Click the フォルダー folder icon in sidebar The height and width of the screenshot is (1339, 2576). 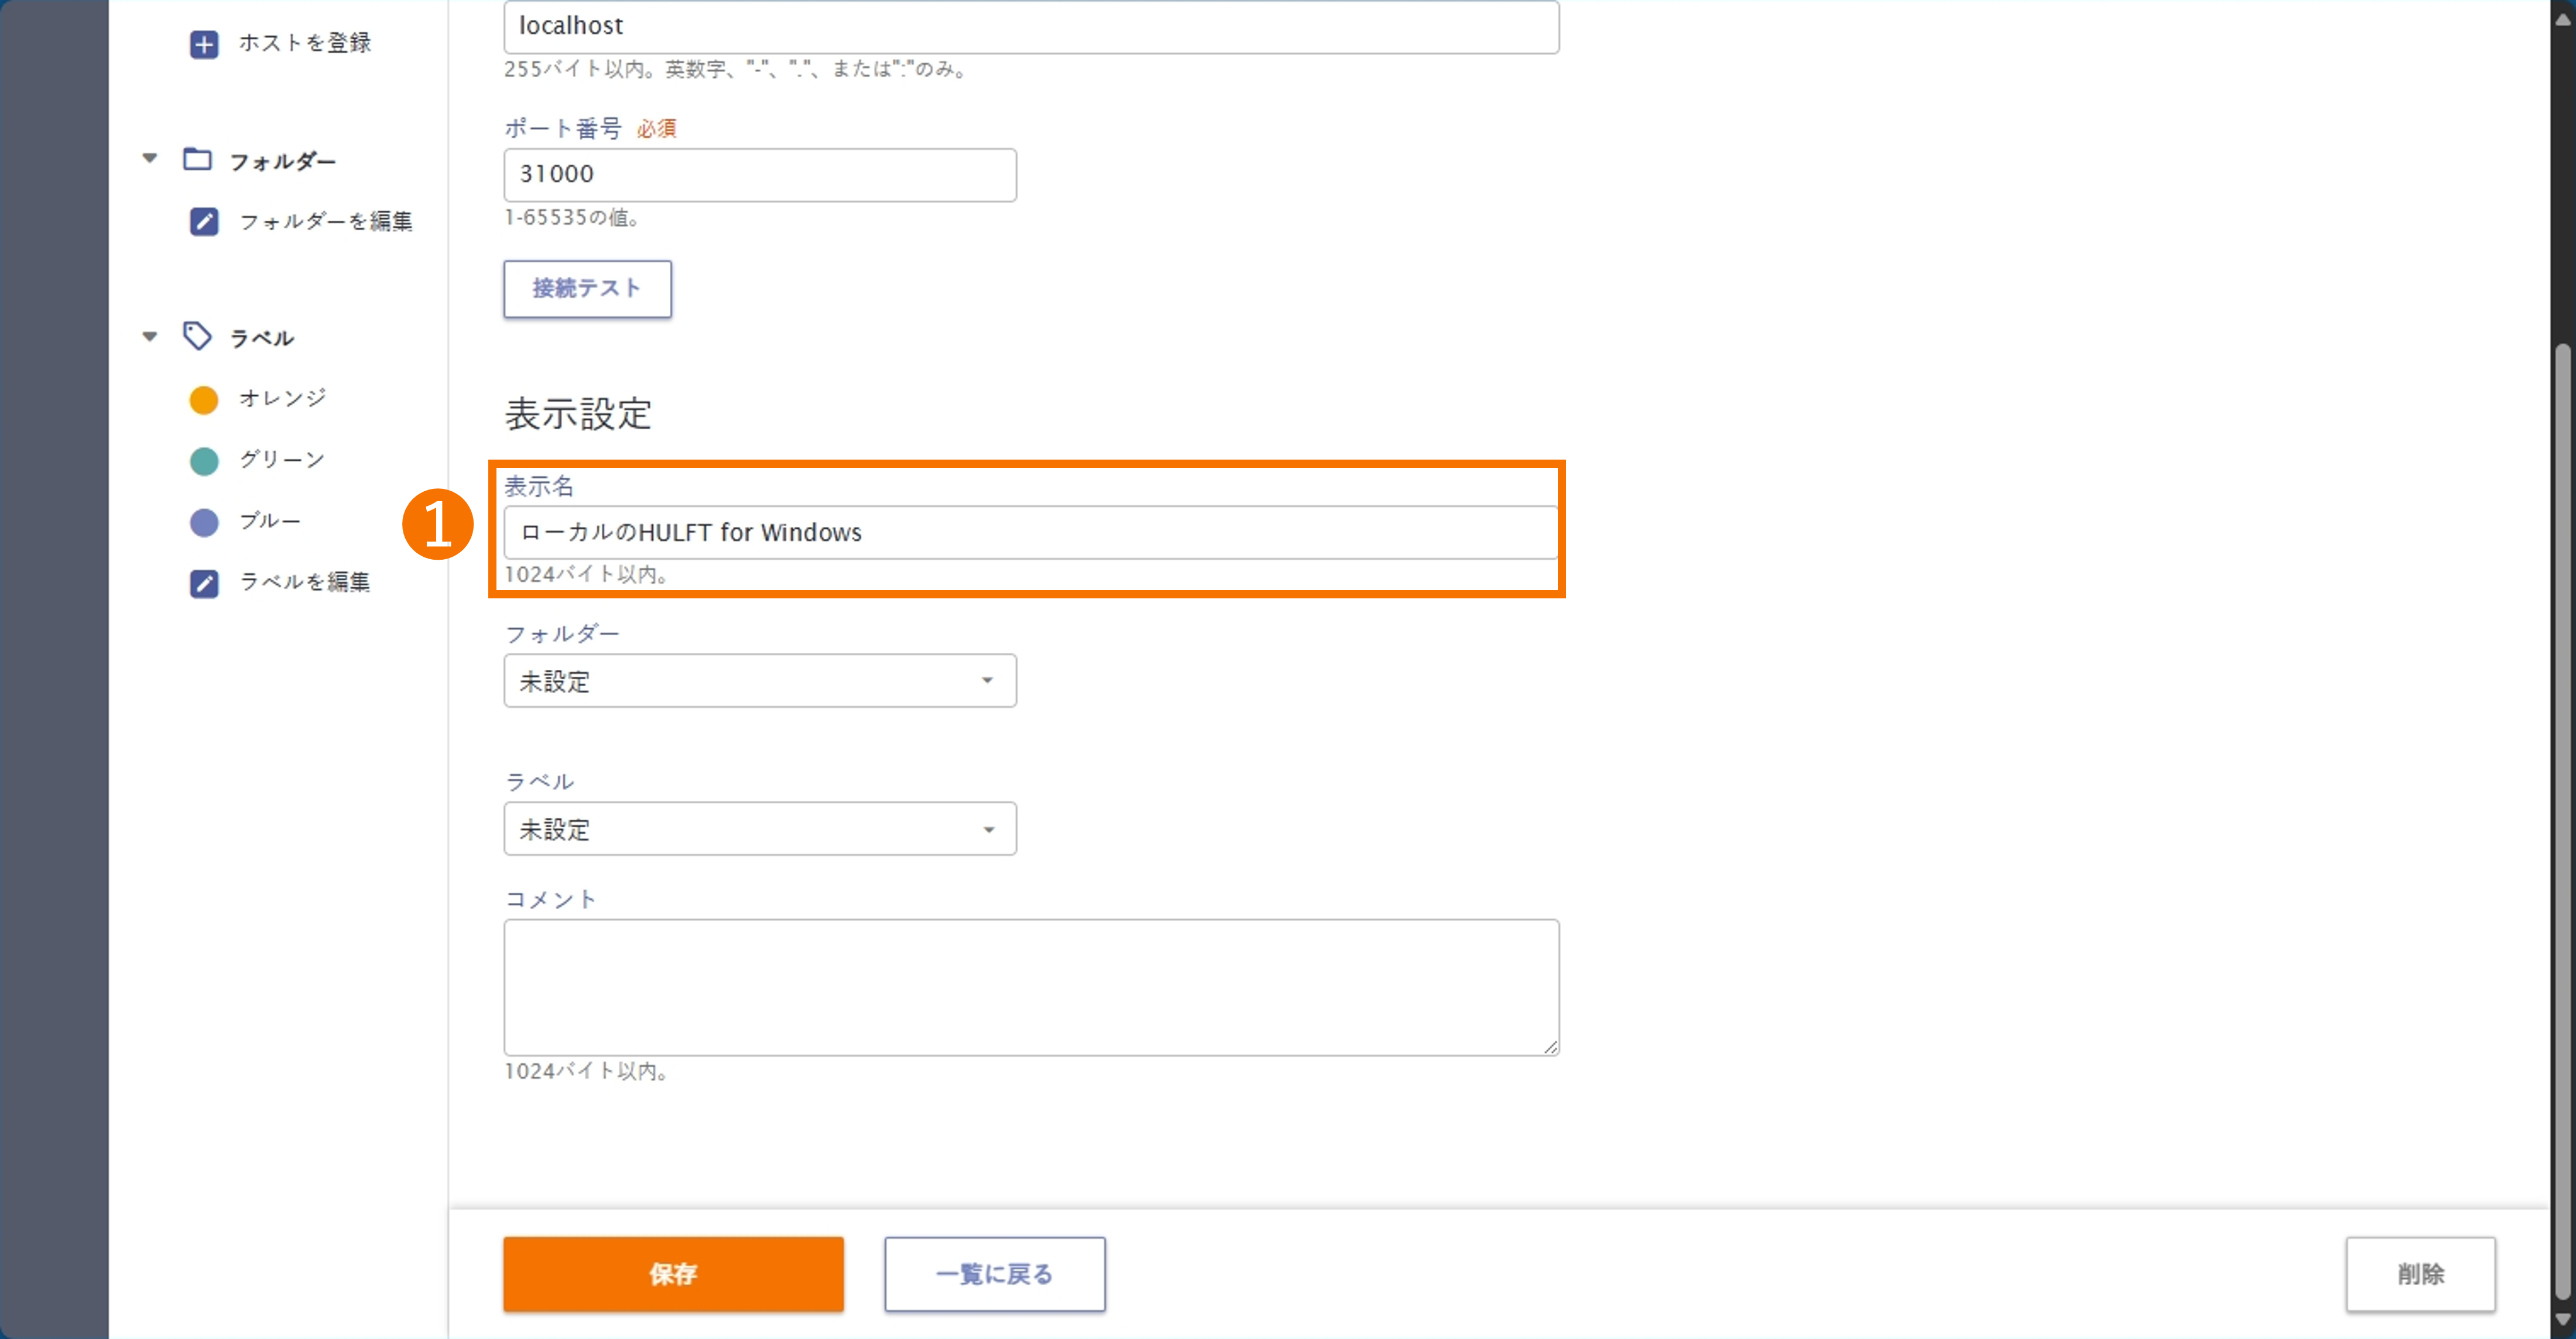197,159
